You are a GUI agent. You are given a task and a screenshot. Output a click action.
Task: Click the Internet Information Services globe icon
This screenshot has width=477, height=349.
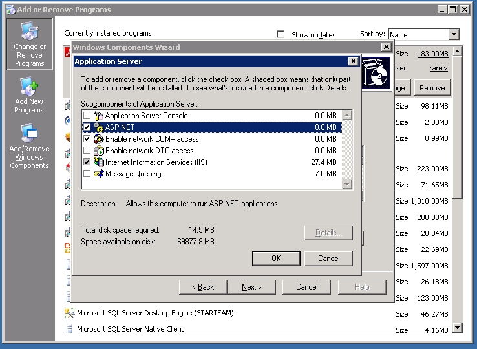[99, 162]
